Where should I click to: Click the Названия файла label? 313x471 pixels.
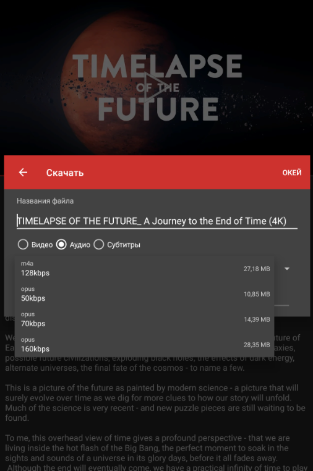click(x=45, y=201)
